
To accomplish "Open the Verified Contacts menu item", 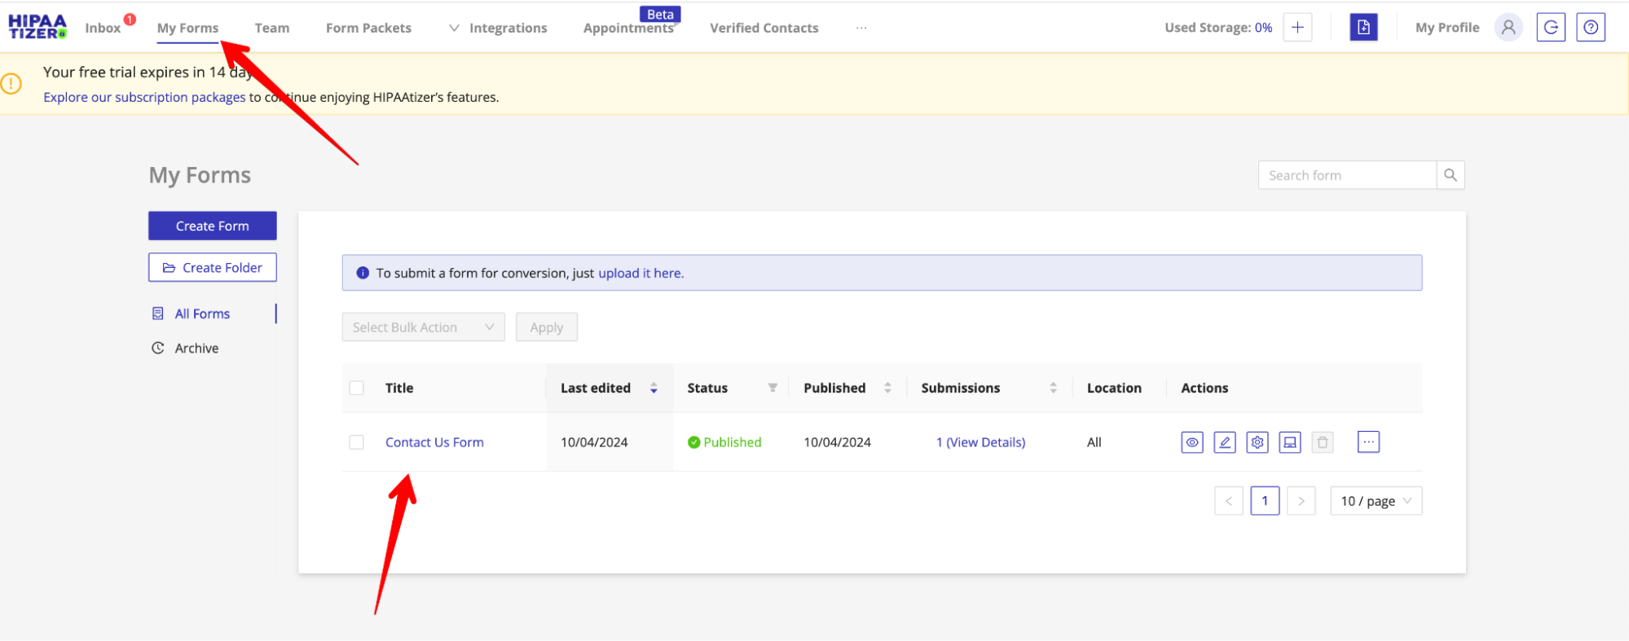I will tap(764, 28).
